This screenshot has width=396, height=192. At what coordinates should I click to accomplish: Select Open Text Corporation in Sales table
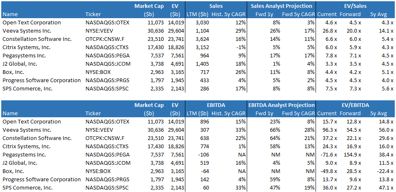[32, 23]
